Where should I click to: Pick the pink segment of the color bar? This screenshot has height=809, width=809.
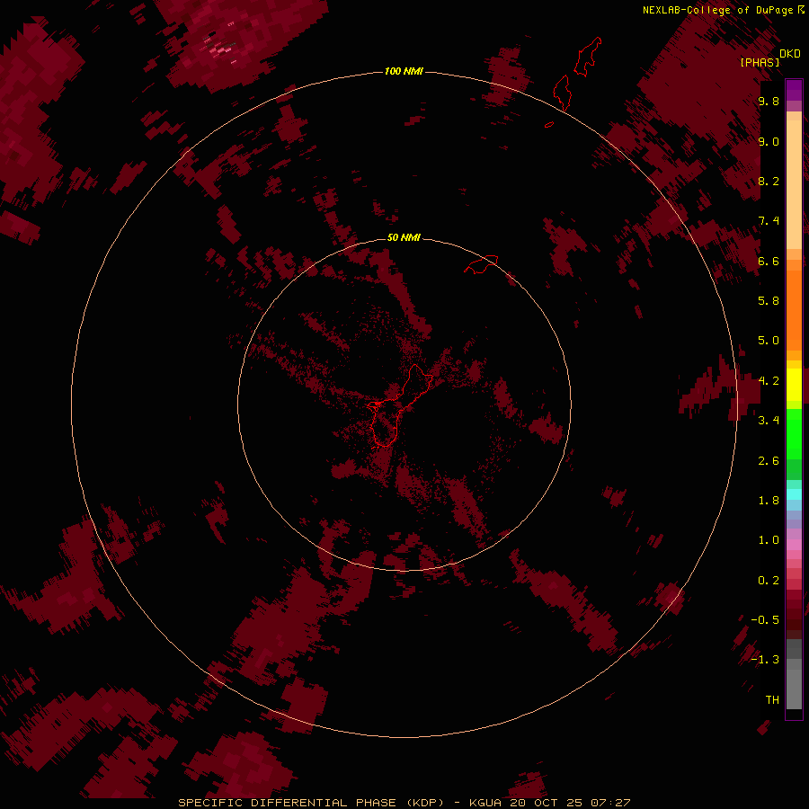pyautogui.click(x=794, y=545)
